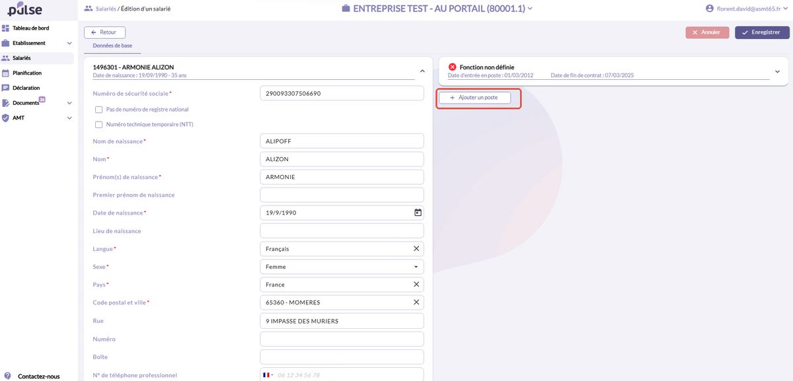Click the Déclaration chat icon
The image size is (793, 381).
point(6,88)
